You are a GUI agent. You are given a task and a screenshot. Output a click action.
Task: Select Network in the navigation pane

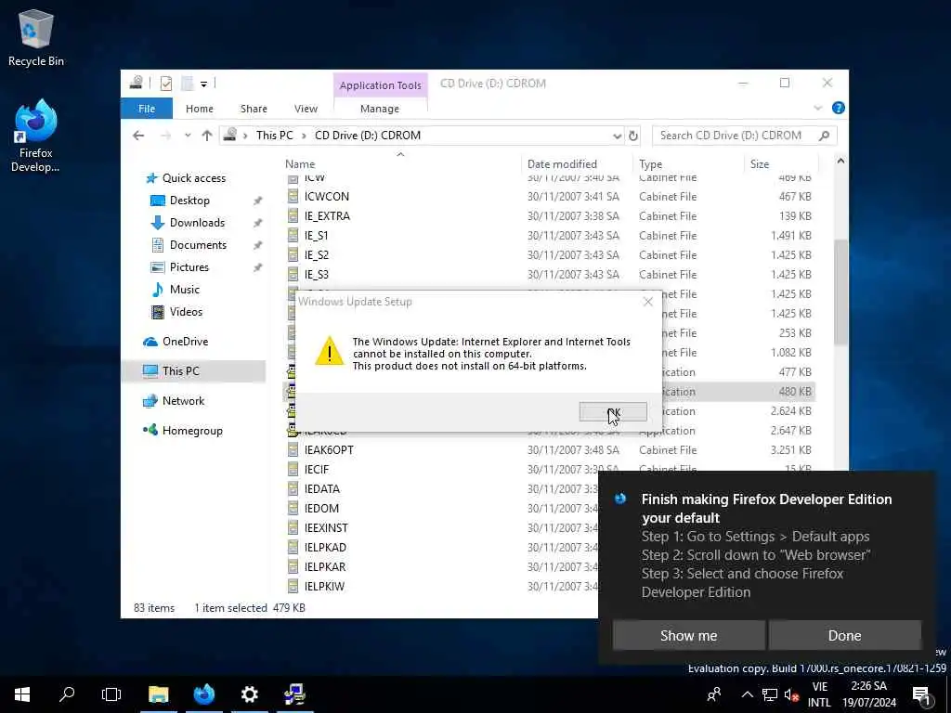173,401
